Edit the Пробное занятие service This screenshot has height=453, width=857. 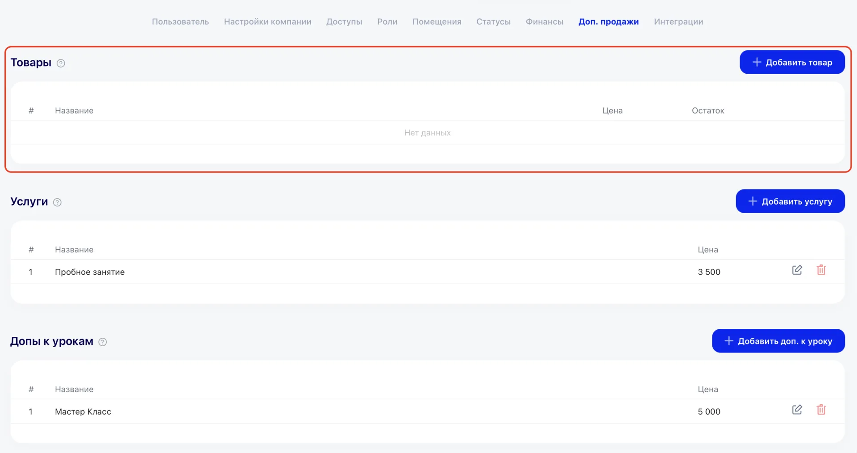797,270
